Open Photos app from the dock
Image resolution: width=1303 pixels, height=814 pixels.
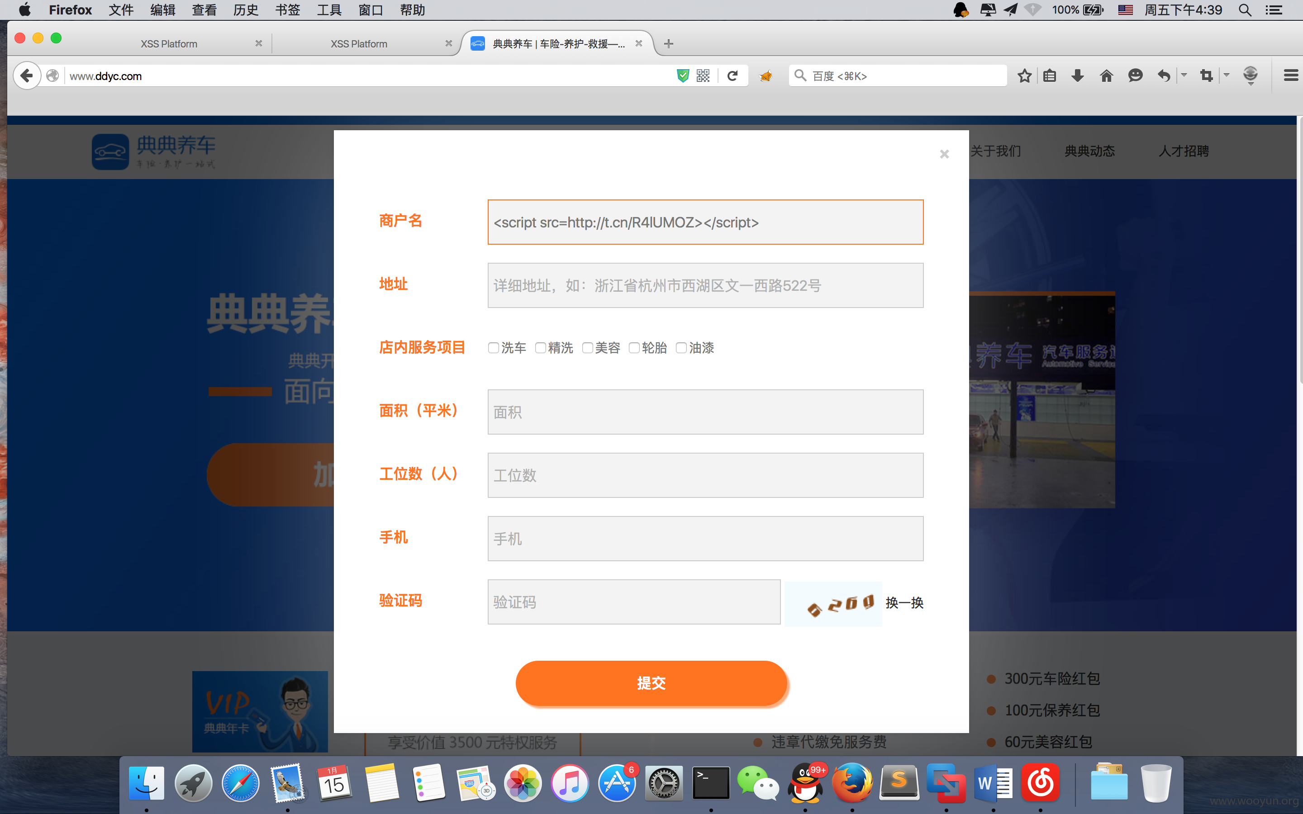pos(522,783)
